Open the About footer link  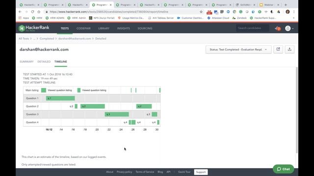(x=109, y=172)
